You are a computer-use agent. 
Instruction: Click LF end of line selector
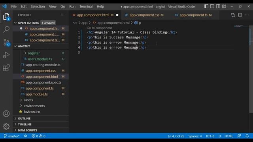tap(220, 136)
